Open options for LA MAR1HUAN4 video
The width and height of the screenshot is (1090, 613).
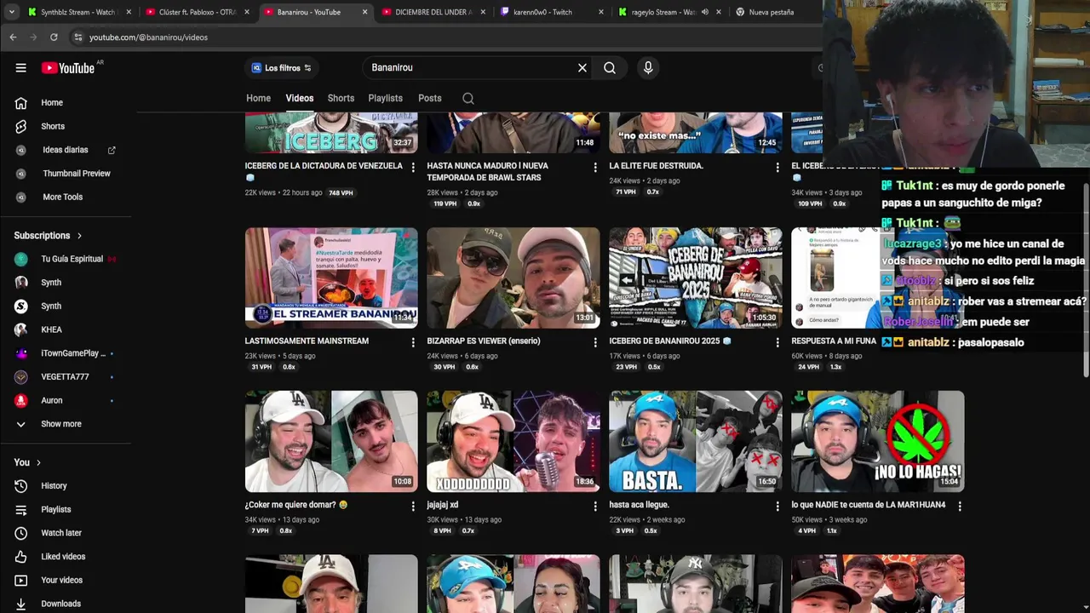960,506
